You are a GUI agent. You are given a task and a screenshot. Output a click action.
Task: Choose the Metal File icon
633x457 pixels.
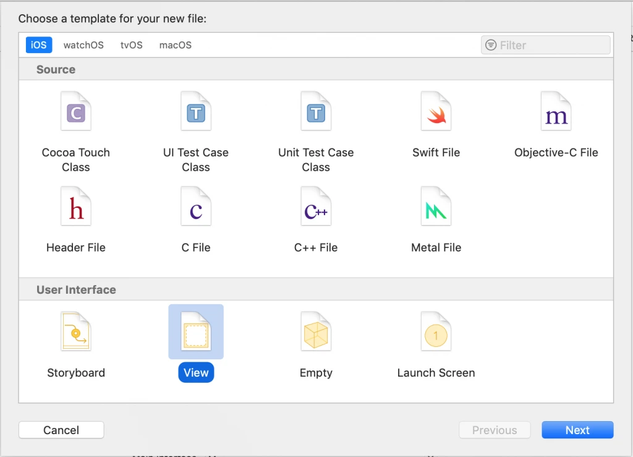pyautogui.click(x=436, y=206)
